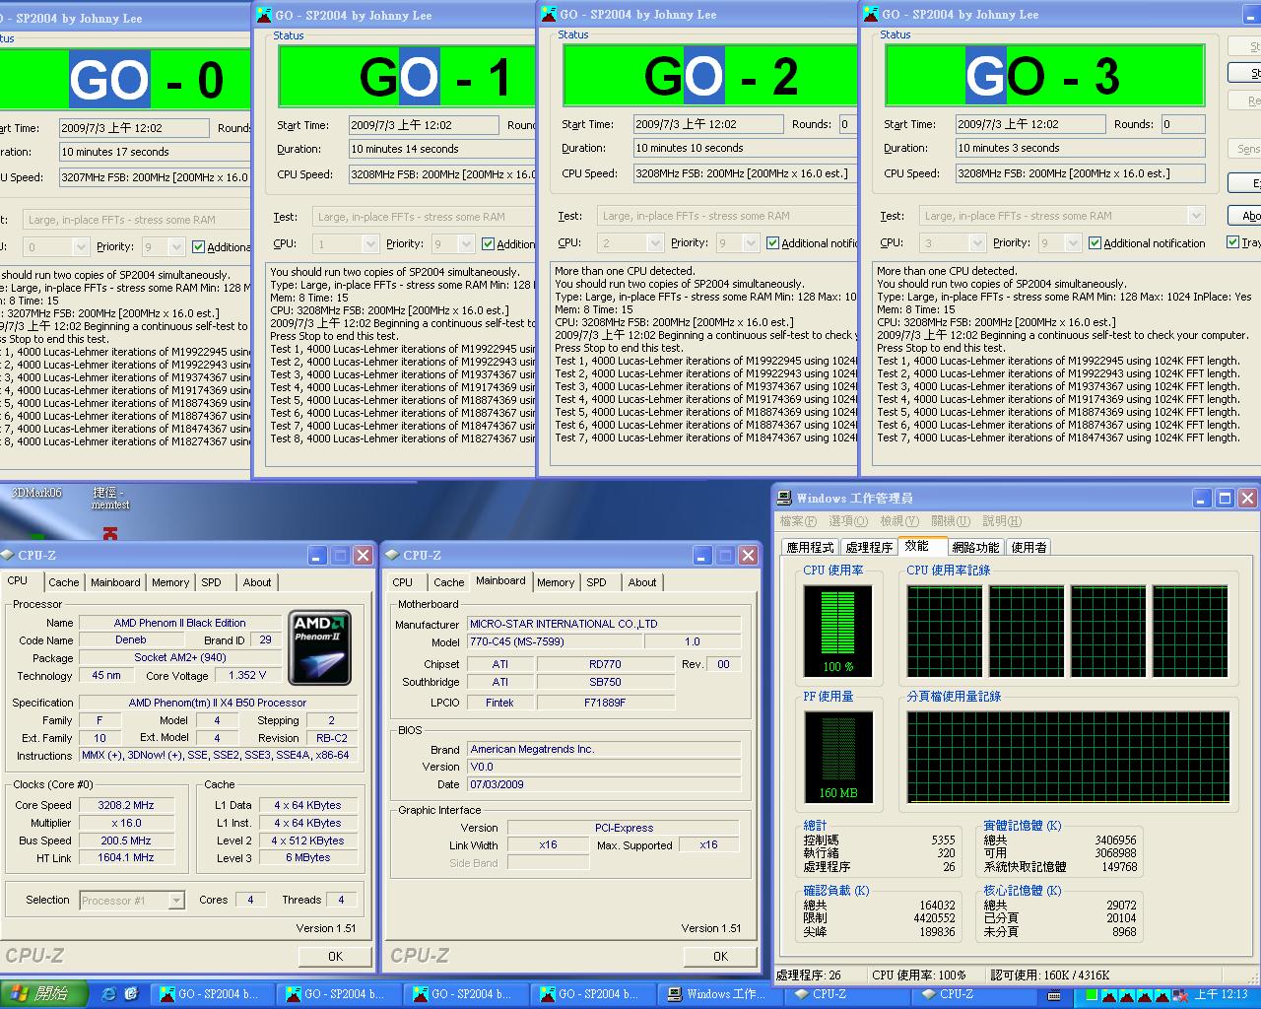Switch to second GO - SP2004 taskbar item
1261x1009 pixels.
click(x=337, y=994)
